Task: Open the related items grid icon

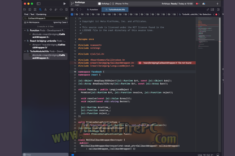Action: click(72, 9)
